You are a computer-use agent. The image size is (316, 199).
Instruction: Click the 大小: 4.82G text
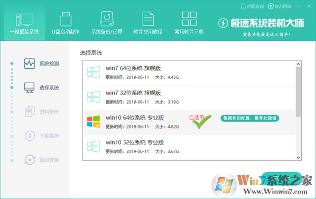[167, 126]
